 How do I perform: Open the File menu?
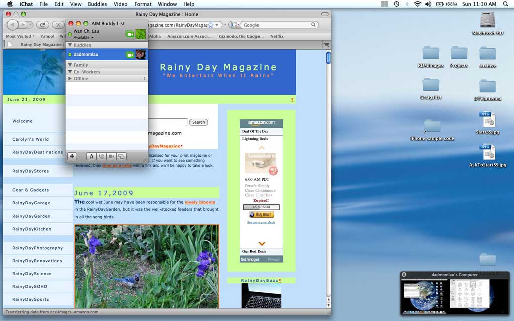[x=43, y=4]
